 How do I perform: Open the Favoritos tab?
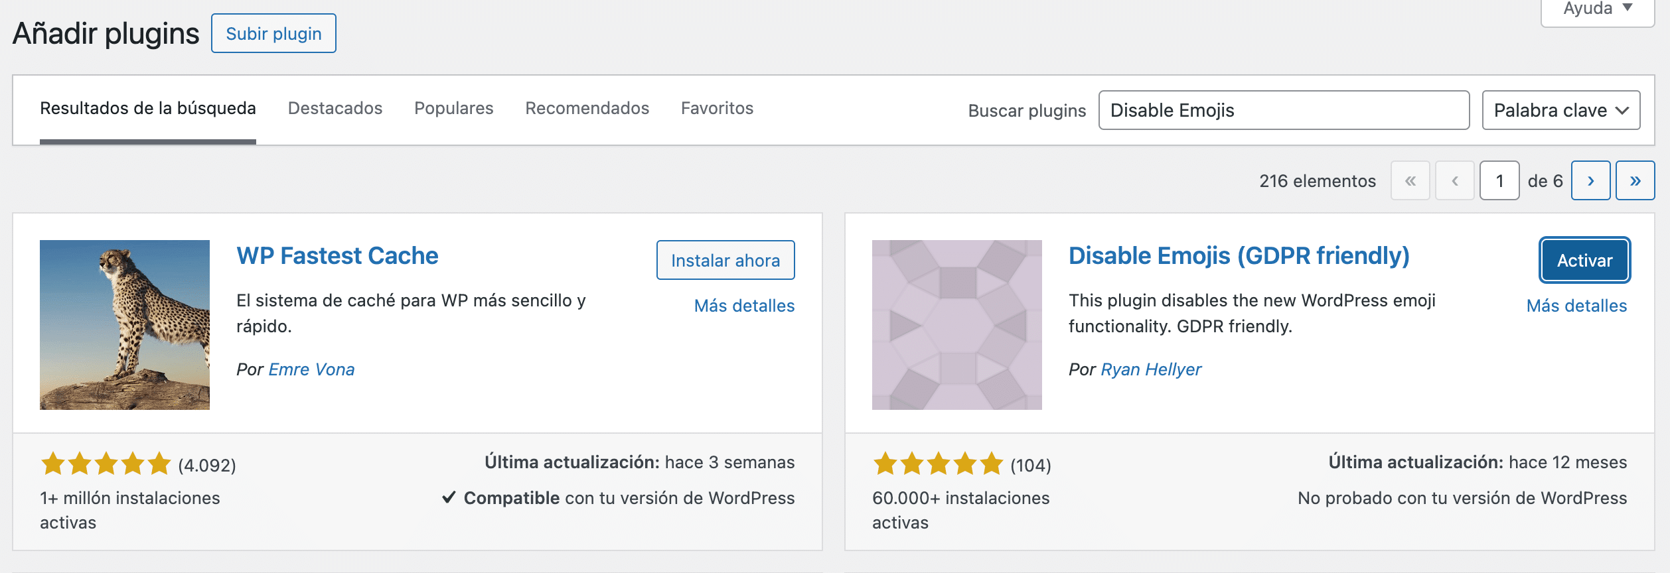[x=717, y=108]
